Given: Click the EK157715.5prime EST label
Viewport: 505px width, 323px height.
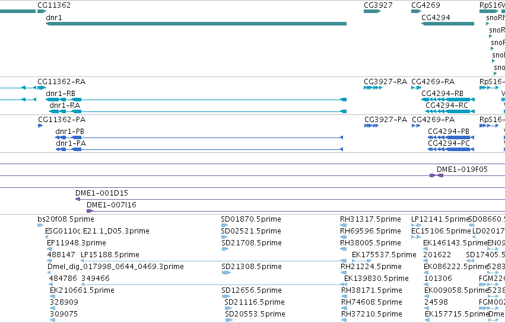Looking at the screenshot, I should point(457,314).
